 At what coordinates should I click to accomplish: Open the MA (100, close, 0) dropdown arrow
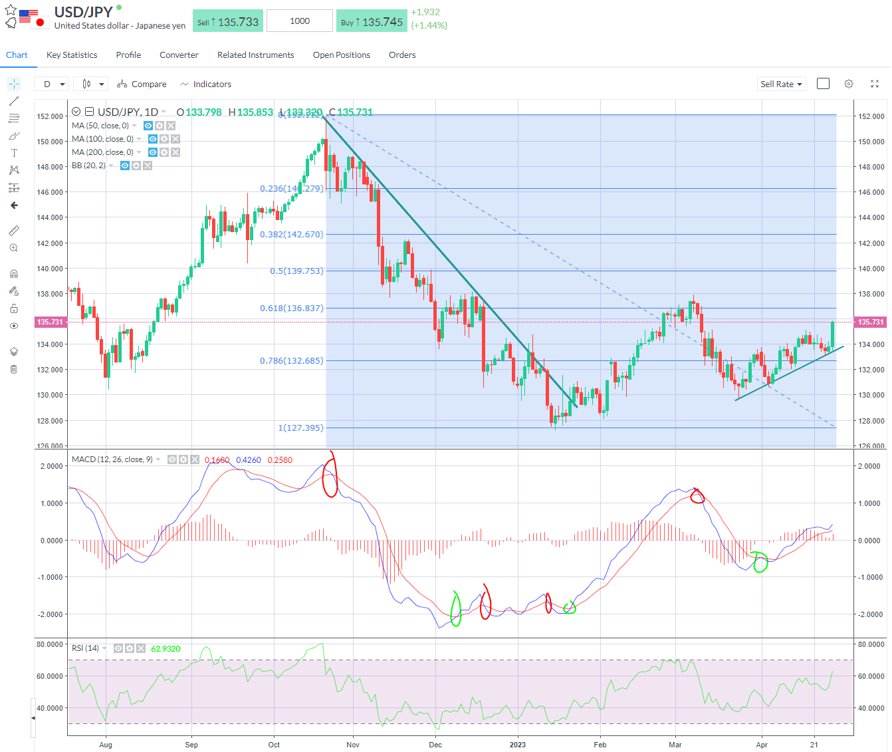pyautogui.click(x=139, y=139)
